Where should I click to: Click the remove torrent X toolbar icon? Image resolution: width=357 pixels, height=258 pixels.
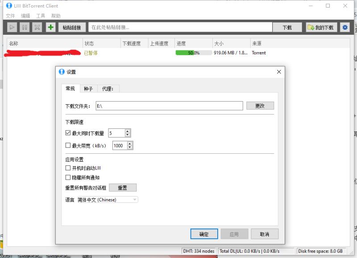[37, 28]
